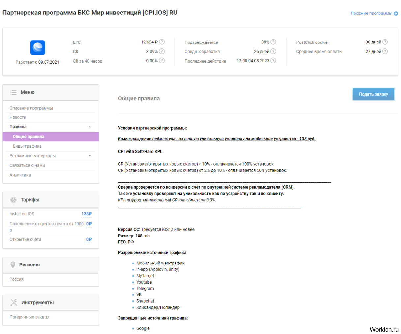Click in-app (Applovin, Unity) list item

[x=158, y=269]
